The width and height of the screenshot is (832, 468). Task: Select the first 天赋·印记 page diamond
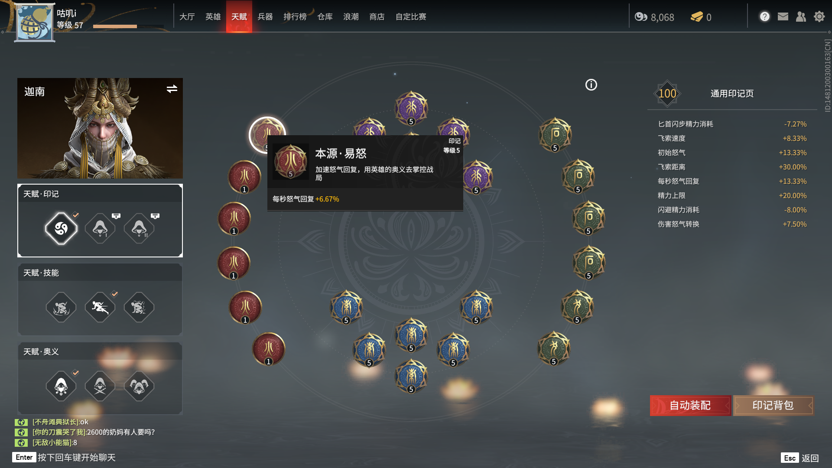(x=61, y=228)
